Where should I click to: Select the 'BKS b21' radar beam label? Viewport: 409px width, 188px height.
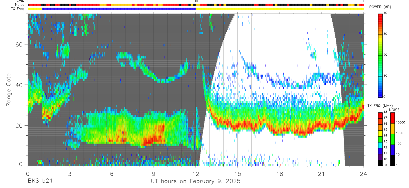[40, 181]
